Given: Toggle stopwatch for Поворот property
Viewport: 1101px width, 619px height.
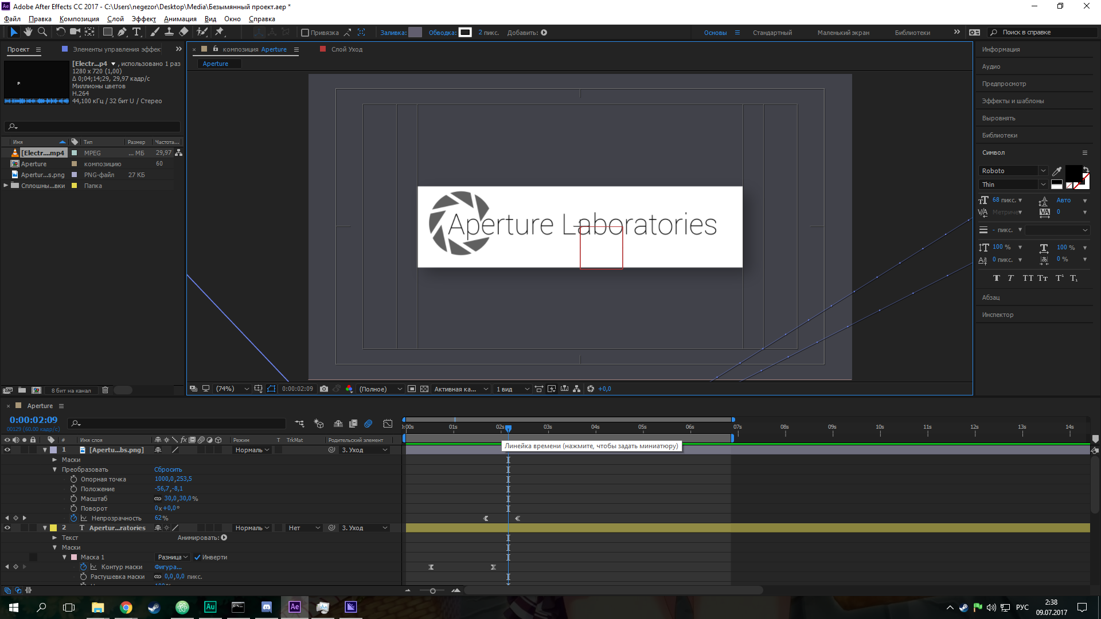Looking at the screenshot, I should tap(73, 508).
